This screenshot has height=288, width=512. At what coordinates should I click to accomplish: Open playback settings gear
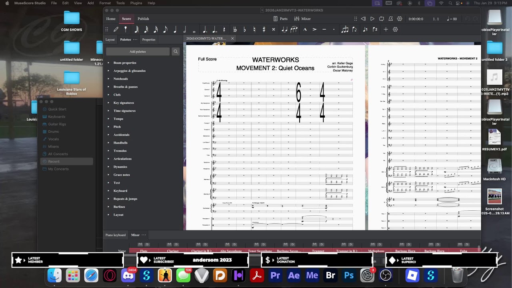pyautogui.click(x=400, y=19)
